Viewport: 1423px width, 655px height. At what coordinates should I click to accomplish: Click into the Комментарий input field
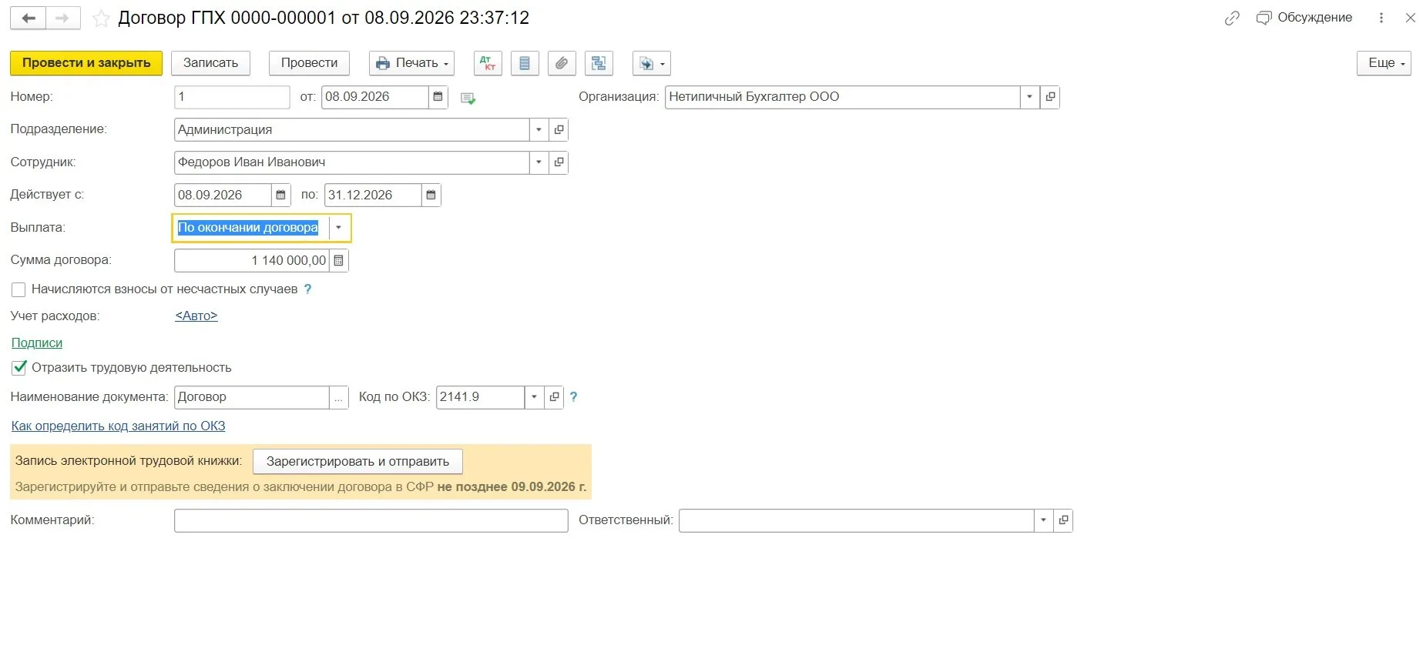(x=371, y=520)
